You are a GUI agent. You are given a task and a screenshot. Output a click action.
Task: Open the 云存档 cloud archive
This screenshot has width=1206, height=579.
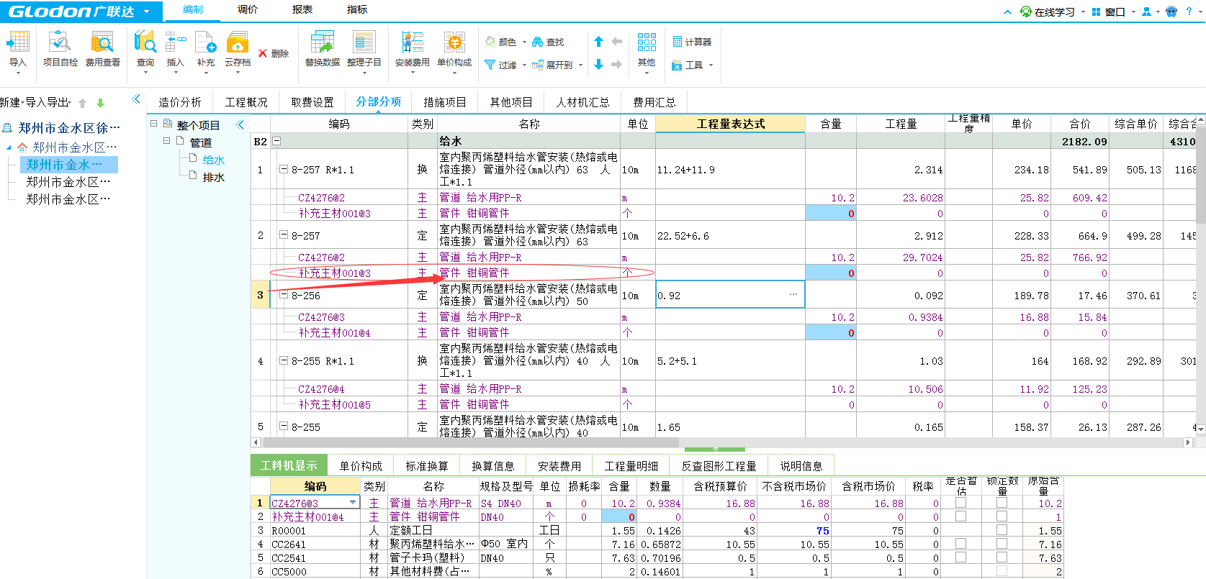click(238, 49)
